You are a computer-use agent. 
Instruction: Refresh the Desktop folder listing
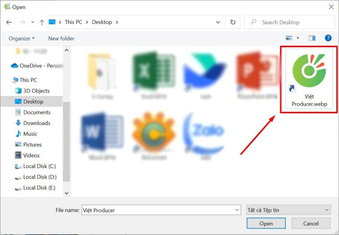point(233,22)
